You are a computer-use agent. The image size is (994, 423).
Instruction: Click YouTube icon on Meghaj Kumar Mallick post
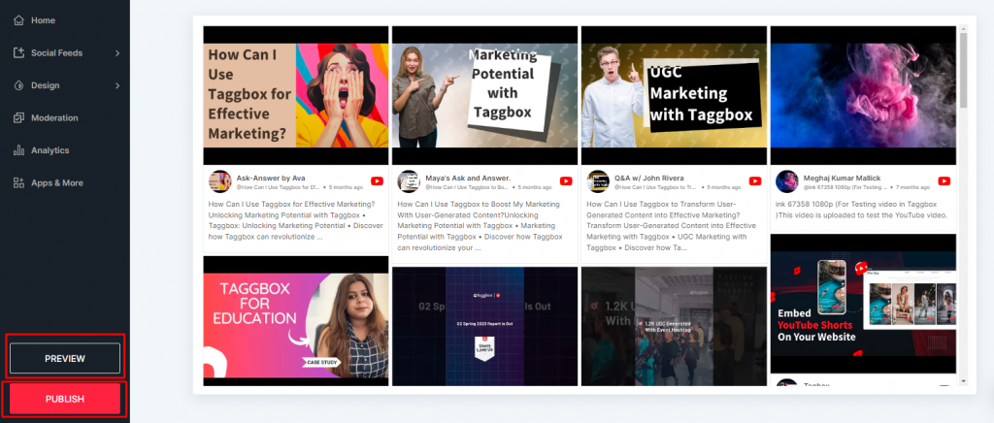[944, 181]
